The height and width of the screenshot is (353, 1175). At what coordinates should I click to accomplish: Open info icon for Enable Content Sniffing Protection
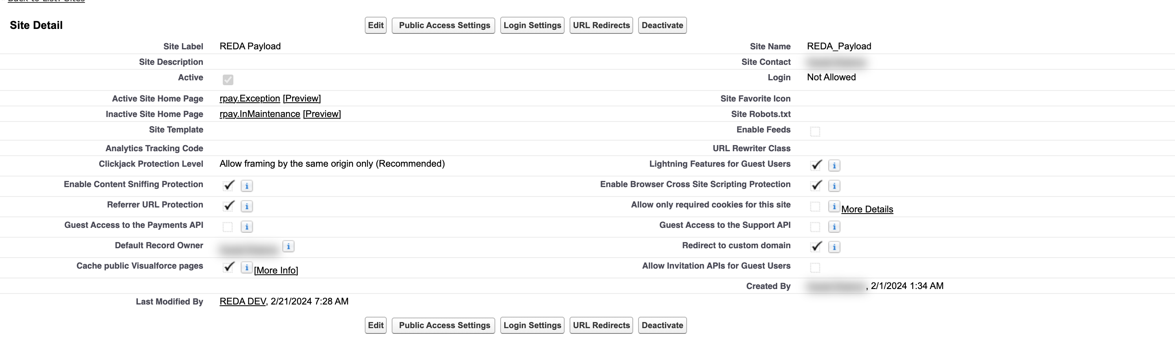coord(247,186)
